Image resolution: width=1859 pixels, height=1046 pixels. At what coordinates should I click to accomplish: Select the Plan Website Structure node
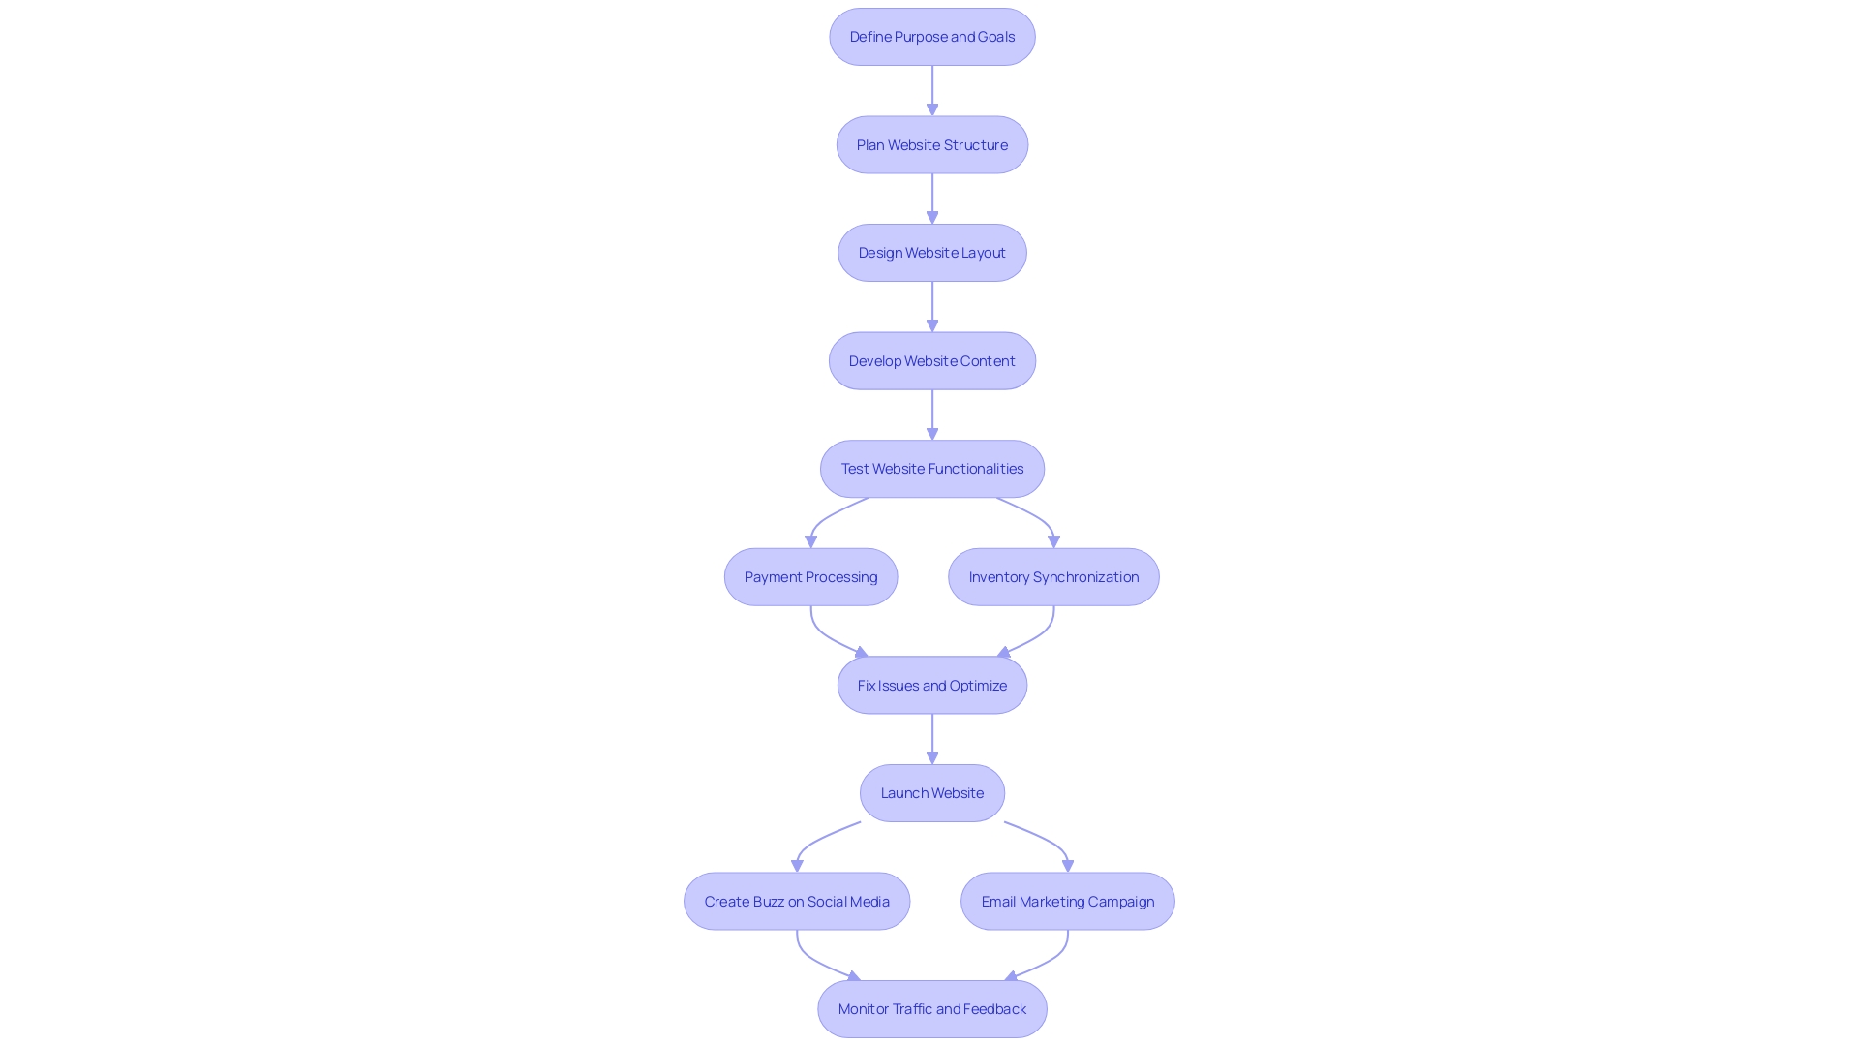930,143
